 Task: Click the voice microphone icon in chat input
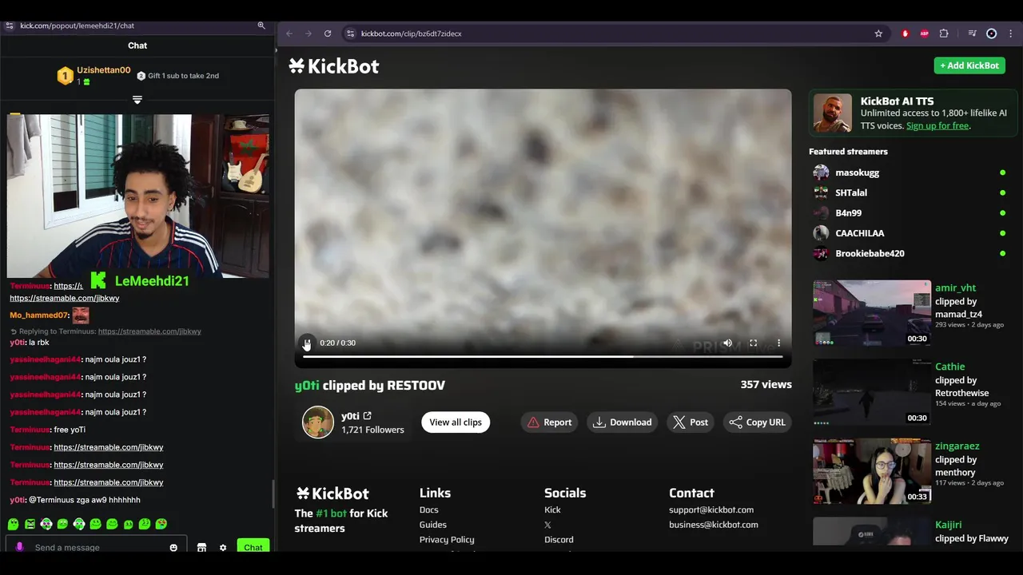(19, 548)
